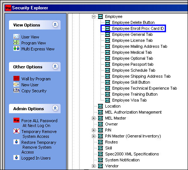Click the icon beside Skill node
Image resolution: width=188 pixels, height=170 pixels.
[101, 148]
